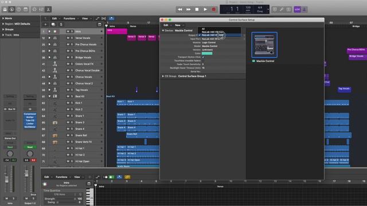Open the Input Port KeyLab dropdown
The width and height of the screenshot is (367, 206).
click(222, 39)
